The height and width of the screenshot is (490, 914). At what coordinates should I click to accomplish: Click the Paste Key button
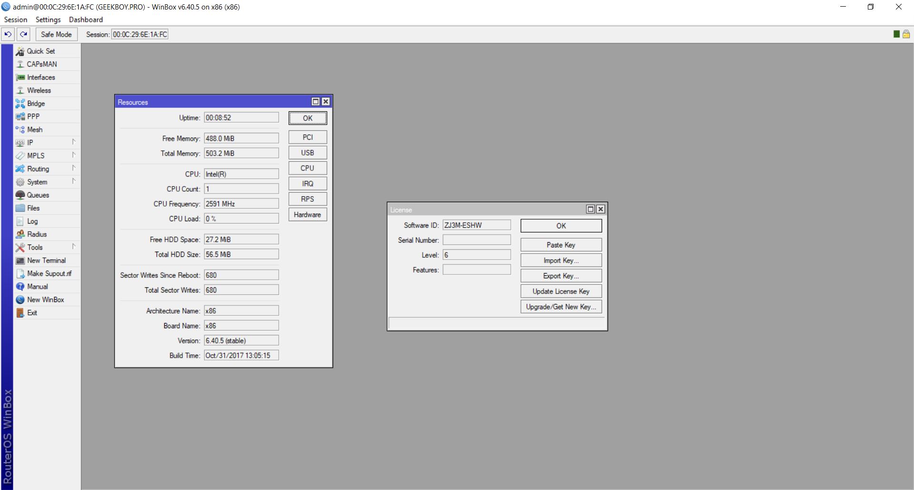561,245
